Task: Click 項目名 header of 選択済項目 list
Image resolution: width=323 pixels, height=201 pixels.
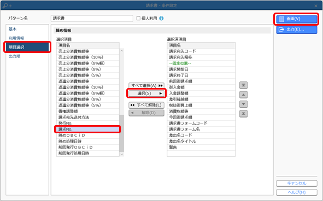Action: pos(201,45)
